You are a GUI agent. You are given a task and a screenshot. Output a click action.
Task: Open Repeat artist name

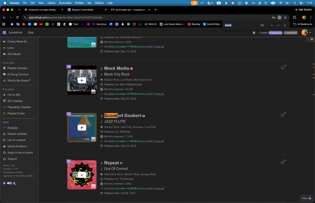click(x=111, y=163)
